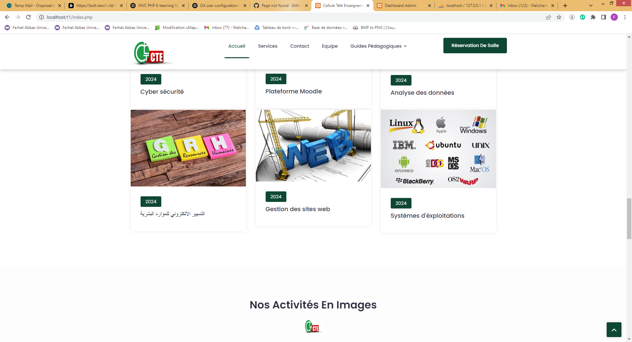
Task: Click the 2024 badge on Cyber sécurité card
Action: [151, 79]
